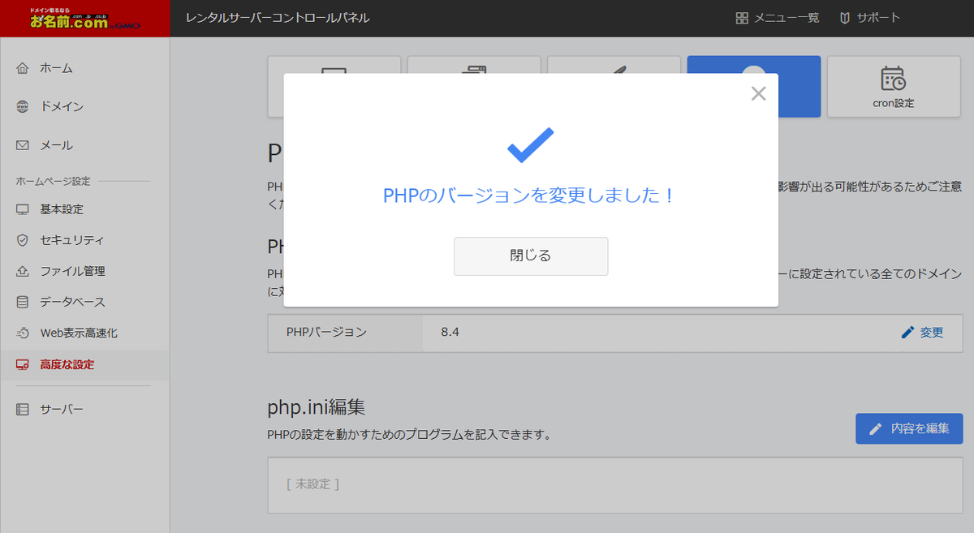Click the ホーム house icon
Screen dimensions: 974x533
click(23, 68)
